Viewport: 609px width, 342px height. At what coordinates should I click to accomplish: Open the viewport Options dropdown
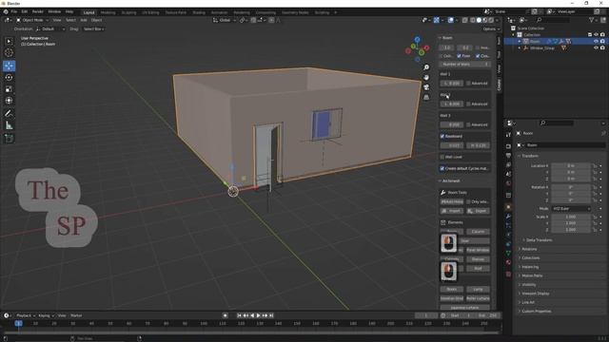click(491, 29)
